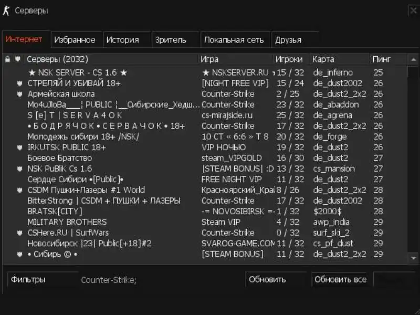Viewport: 420px width, 315px height.
Task: Sort by Игроки column header
Action: [291, 59]
